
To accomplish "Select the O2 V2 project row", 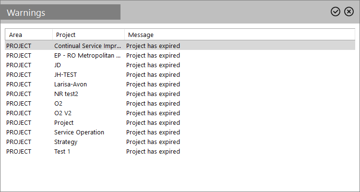I will (180, 113).
